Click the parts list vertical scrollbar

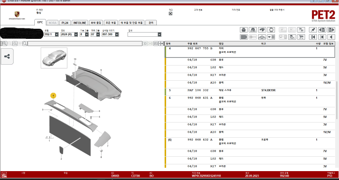coord(336,100)
